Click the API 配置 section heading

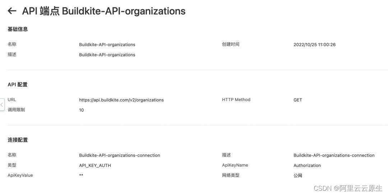[18, 85]
